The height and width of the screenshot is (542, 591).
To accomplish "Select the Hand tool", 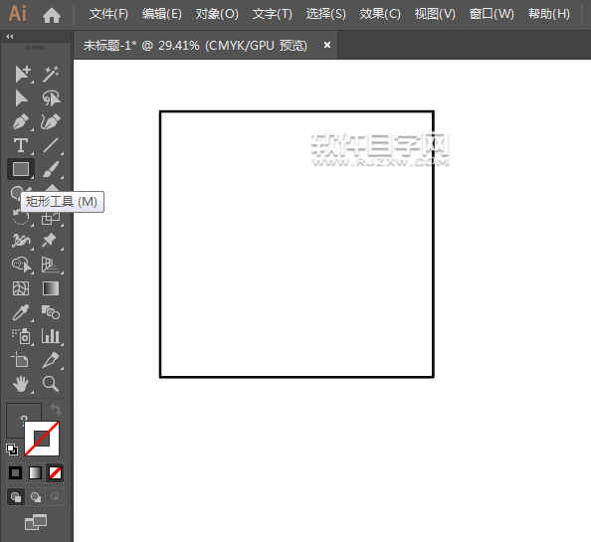I will tap(21, 384).
